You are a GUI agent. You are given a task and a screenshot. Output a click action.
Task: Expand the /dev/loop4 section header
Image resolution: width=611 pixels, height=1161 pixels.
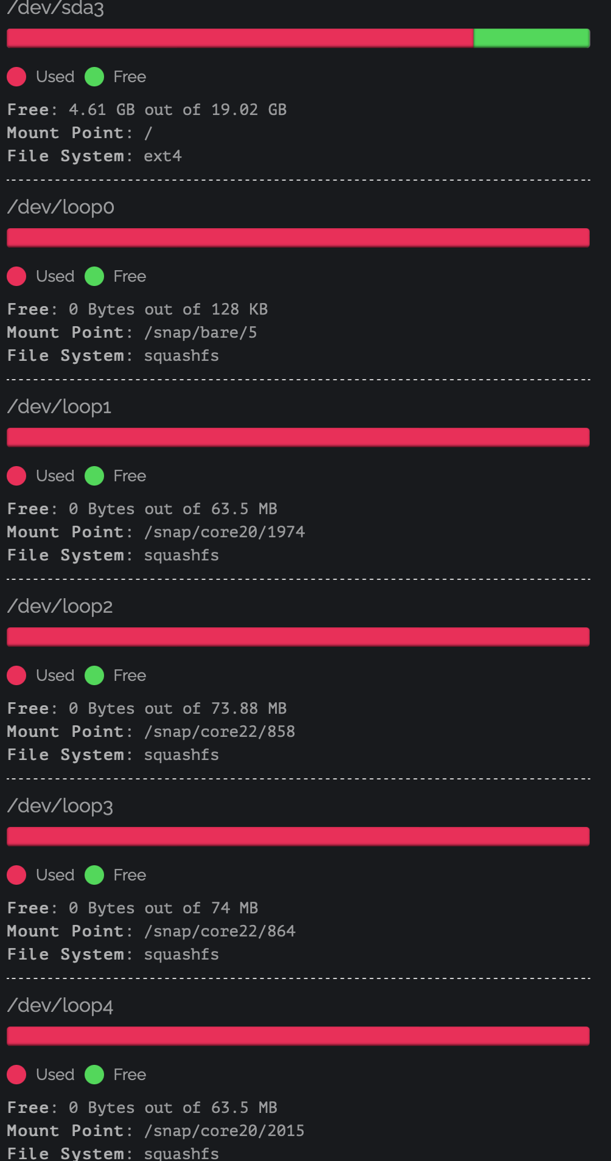(x=60, y=1005)
